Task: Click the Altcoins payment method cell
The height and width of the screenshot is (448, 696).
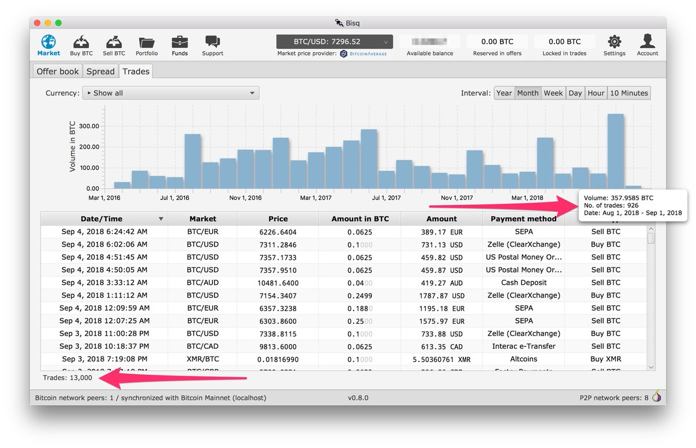Action: pos(523,359)
